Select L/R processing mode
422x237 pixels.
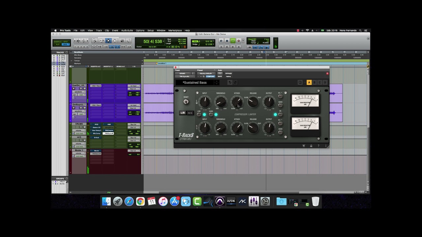(x=183, y=113)
